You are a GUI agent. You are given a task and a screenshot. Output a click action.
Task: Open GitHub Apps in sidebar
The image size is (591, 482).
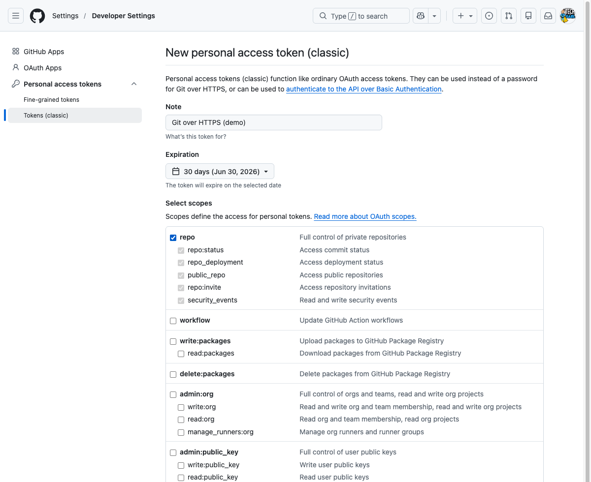pos(75,52)
